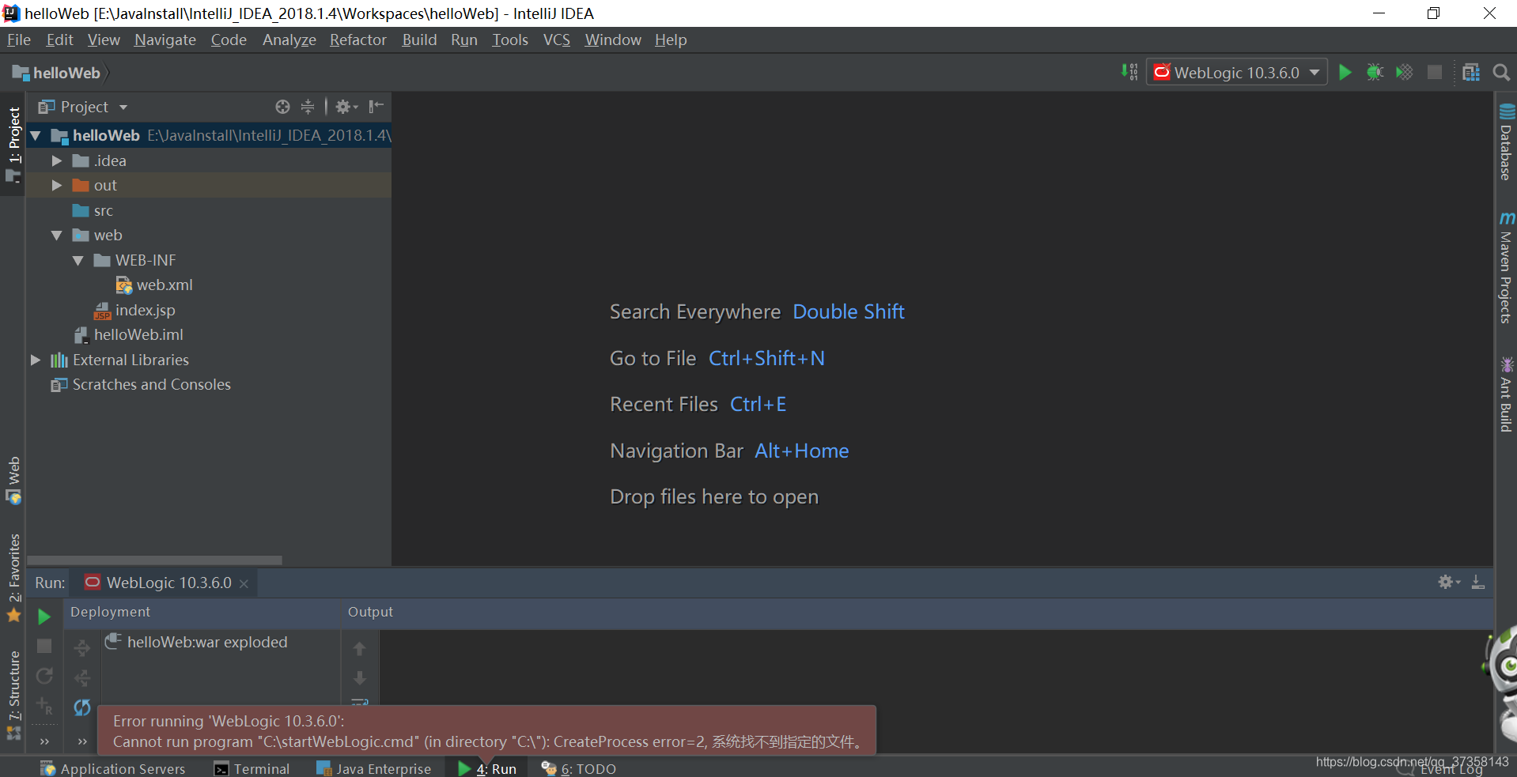Screen dimensions: 1517x777
Task: Toggle the Database tool window
Action: click(1506, 142)
